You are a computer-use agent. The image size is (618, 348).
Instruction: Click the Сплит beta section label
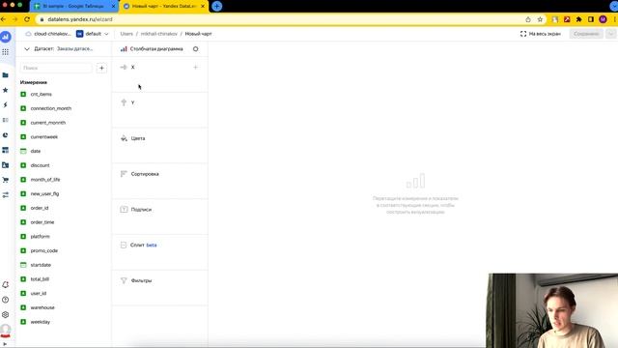144,245
